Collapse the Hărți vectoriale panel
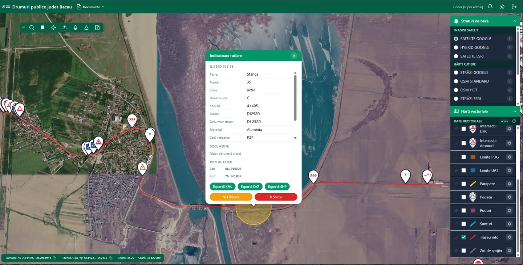The height and width of the screenshot is (265, 523). point(515,111)
